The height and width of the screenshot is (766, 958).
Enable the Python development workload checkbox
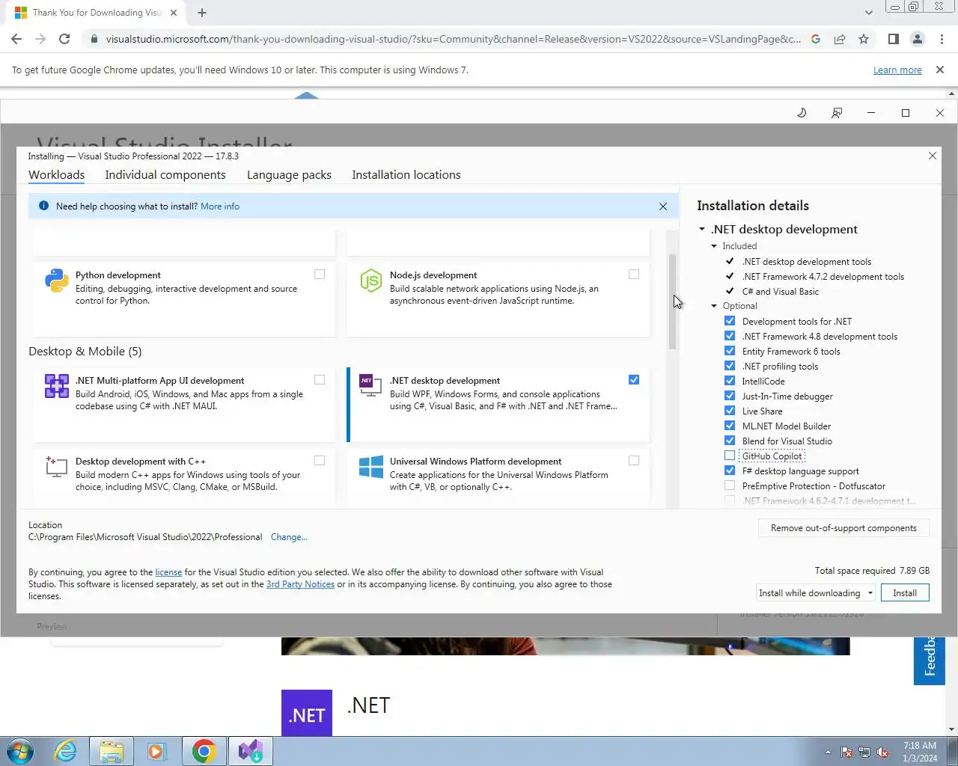point(320,275)
